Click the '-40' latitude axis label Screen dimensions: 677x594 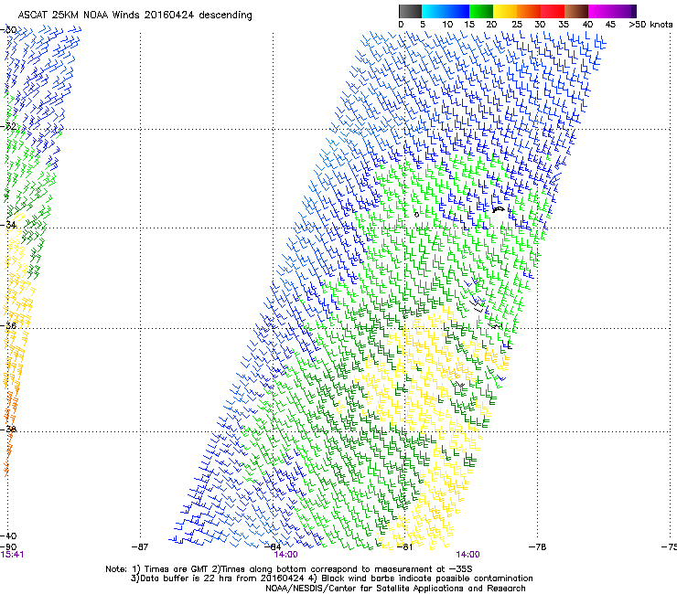click(x=8, y=536)
